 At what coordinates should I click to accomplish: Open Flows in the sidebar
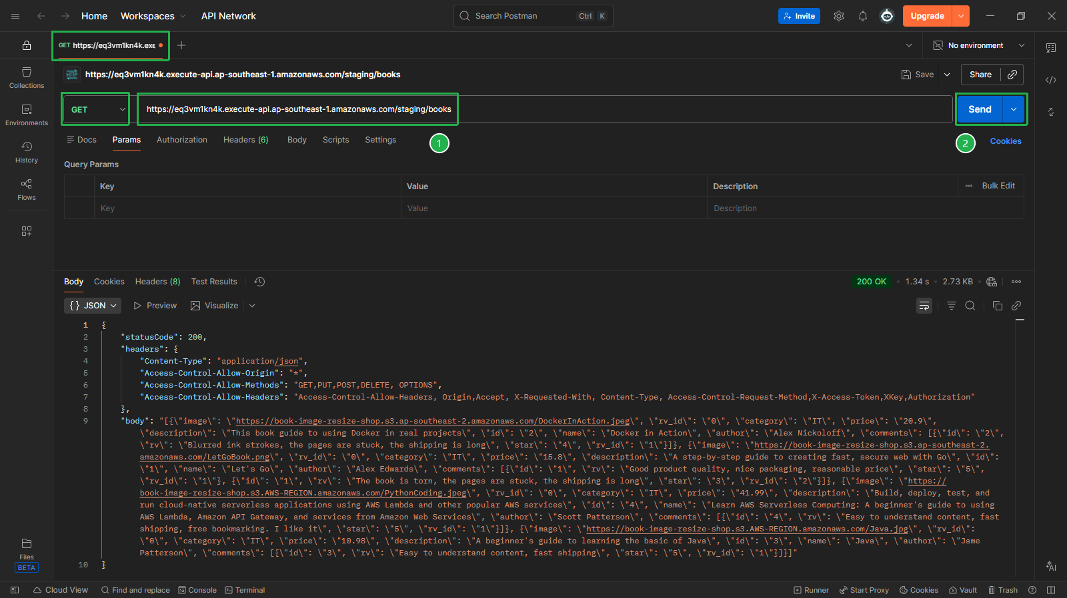click(x=27, y=190)
